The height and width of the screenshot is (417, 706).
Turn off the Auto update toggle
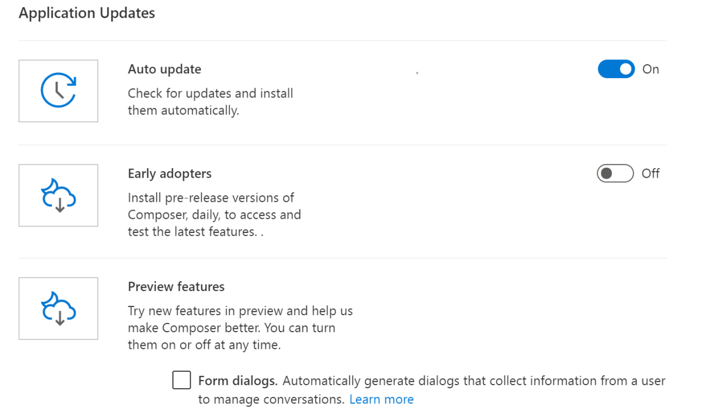tap(615, 69)
